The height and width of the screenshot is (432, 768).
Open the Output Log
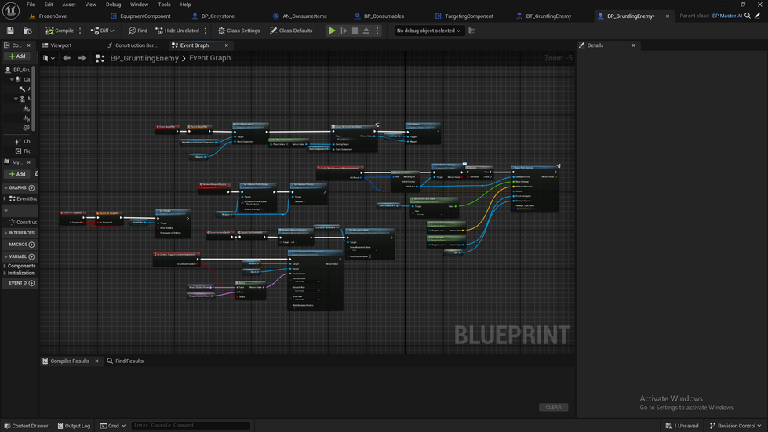74,426
